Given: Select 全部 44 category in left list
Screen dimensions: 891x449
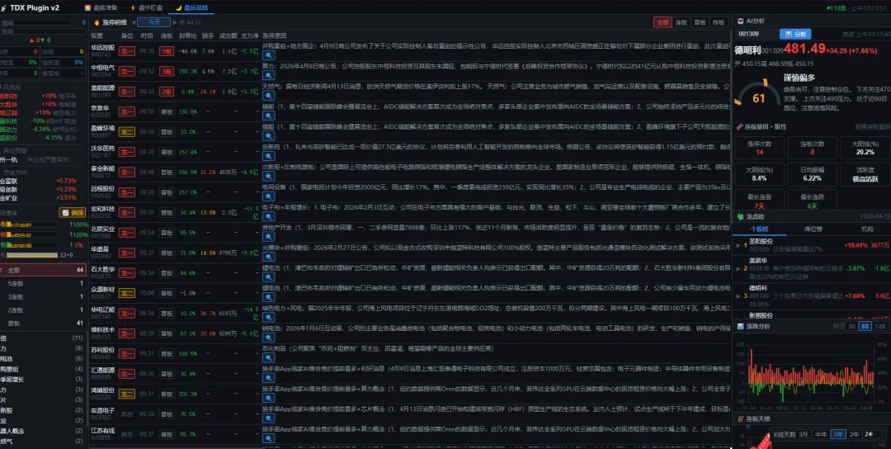Looking at the screenshot, I should [x=43, y=270].
